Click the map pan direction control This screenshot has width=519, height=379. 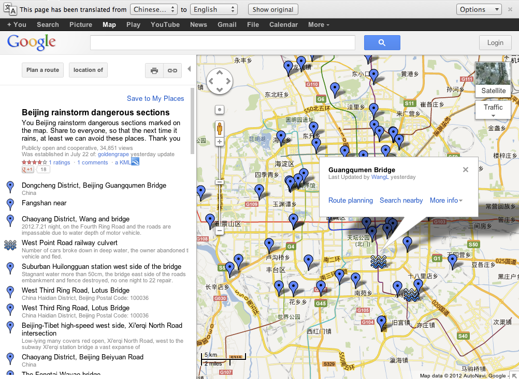tap(220, 81)
